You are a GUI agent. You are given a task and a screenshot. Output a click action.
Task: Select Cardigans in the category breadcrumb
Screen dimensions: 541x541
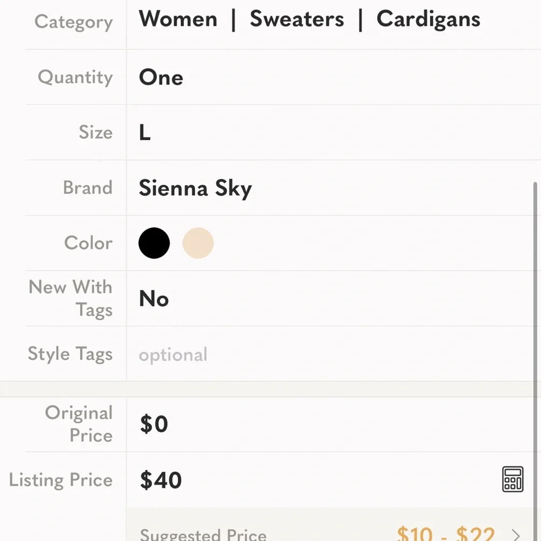[x=427, y=19]
